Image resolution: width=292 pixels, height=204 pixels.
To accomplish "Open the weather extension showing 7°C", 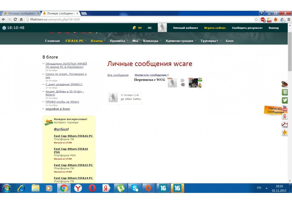I will tap(269, 20).
